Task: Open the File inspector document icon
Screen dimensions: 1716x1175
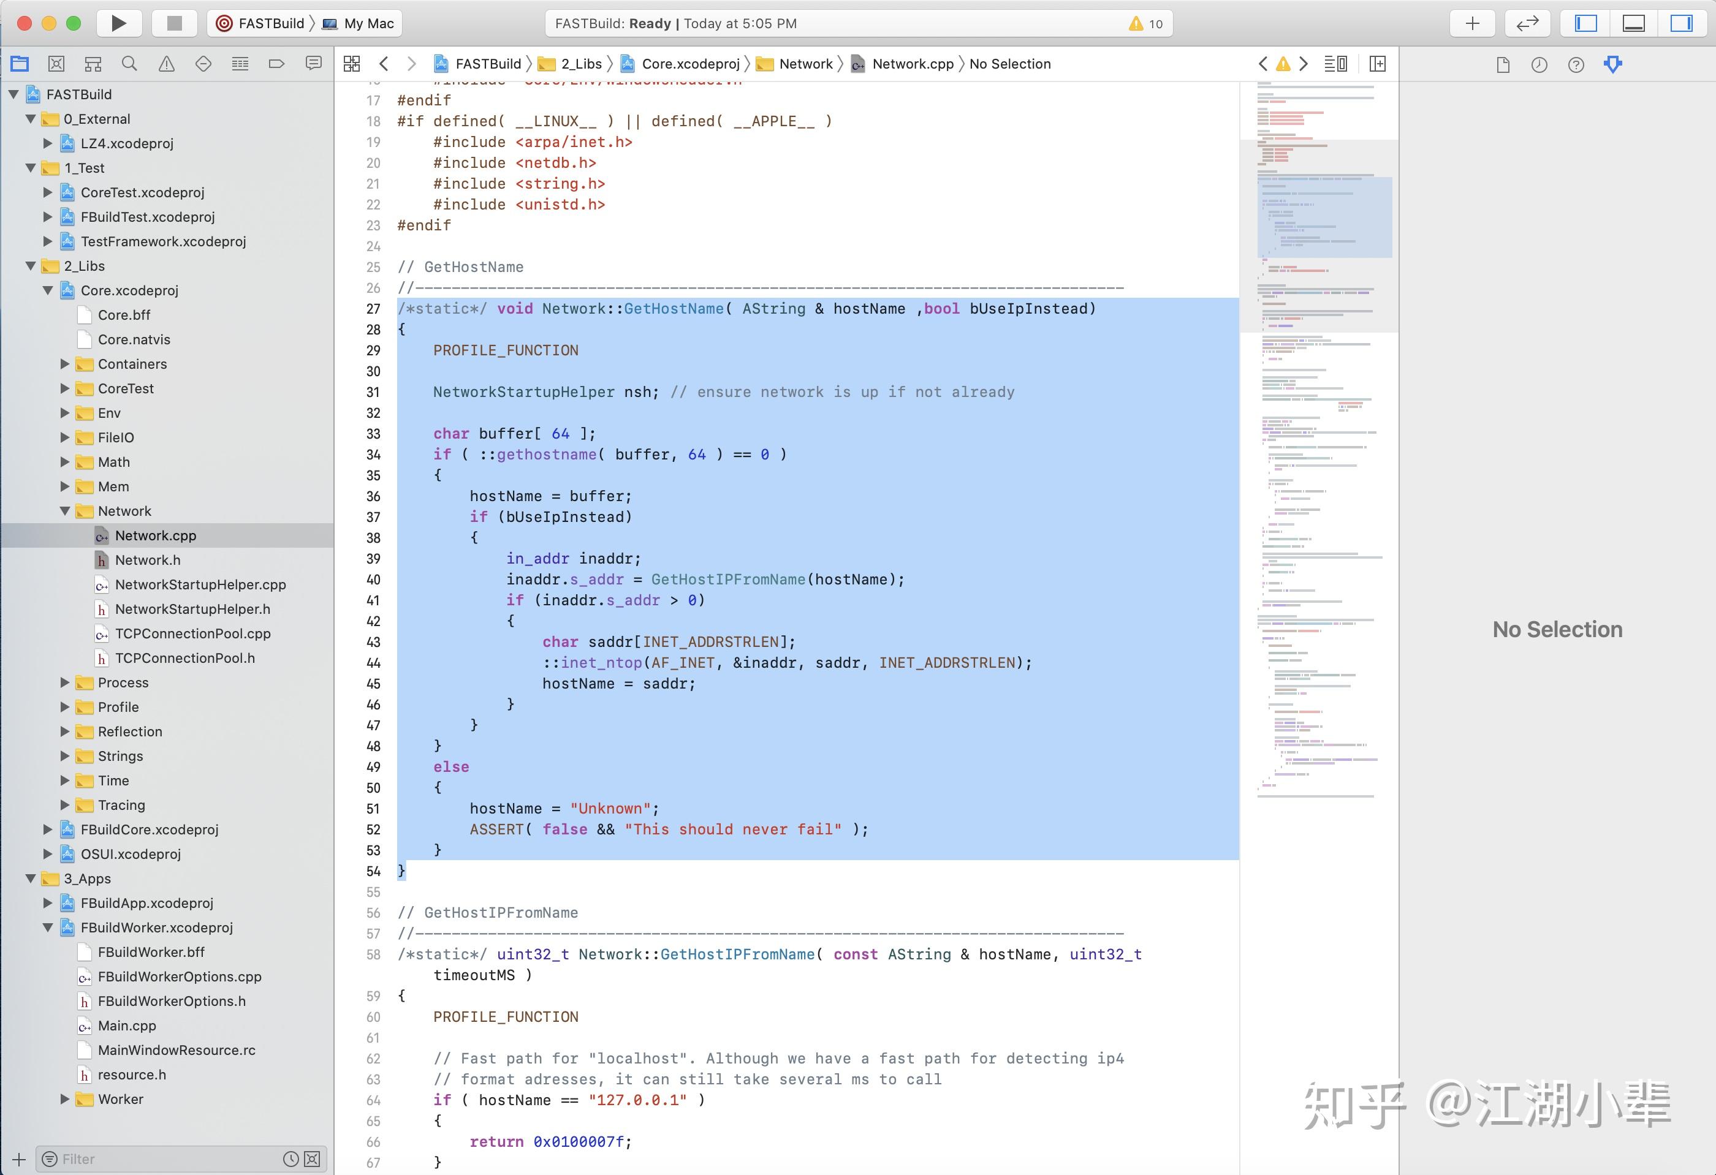Action: [x=1502, y=65]
